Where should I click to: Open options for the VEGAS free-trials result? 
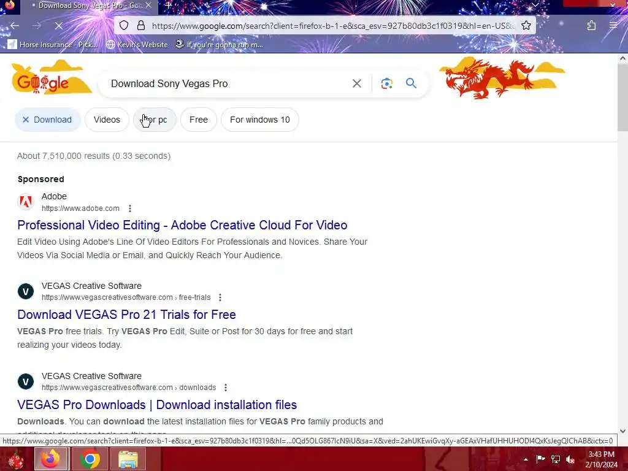220,297
